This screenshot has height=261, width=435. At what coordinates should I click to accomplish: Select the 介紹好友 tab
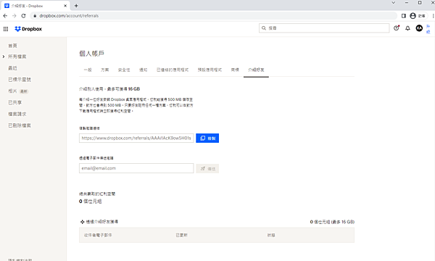256,70
